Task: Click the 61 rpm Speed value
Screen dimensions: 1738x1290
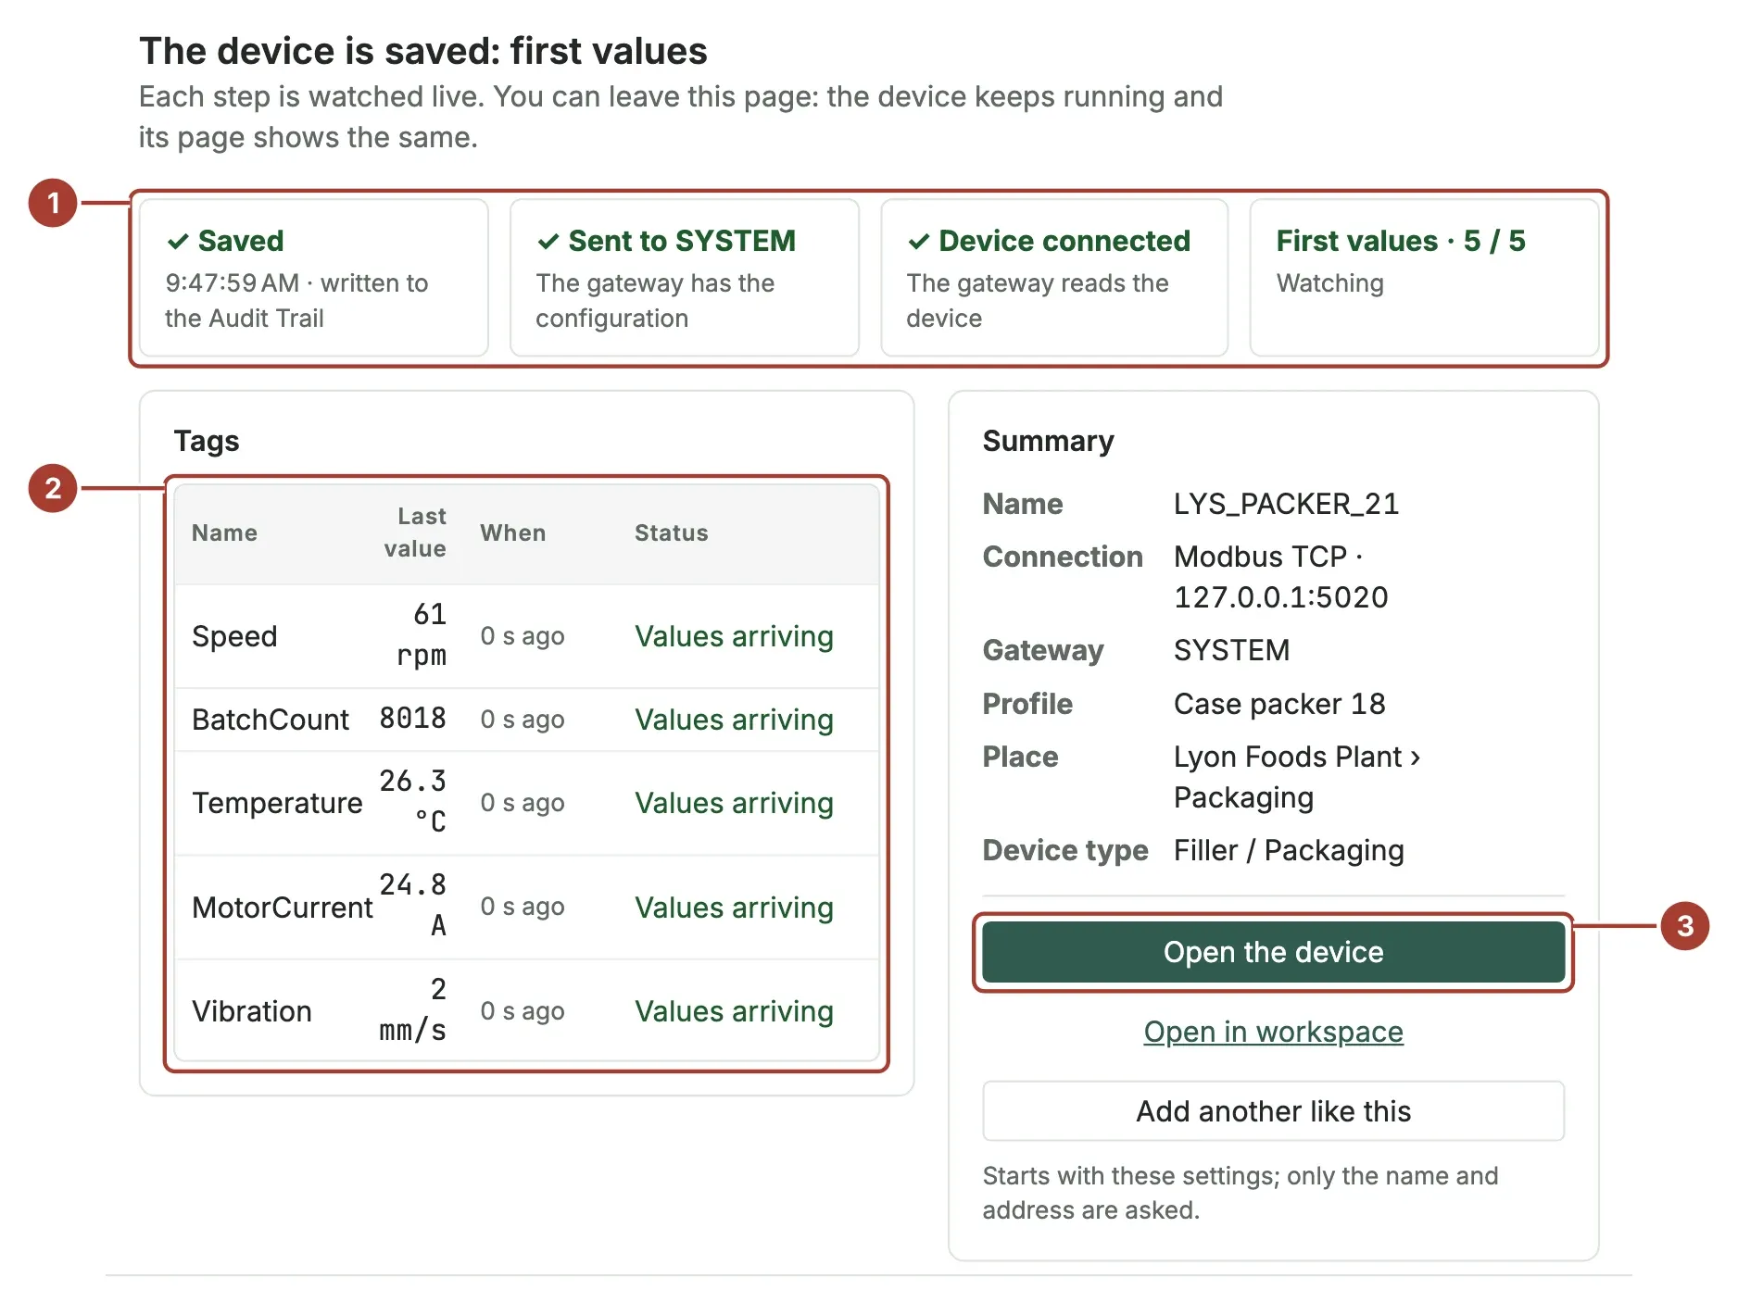Action: pyautogui.click(x=422, y=634)
